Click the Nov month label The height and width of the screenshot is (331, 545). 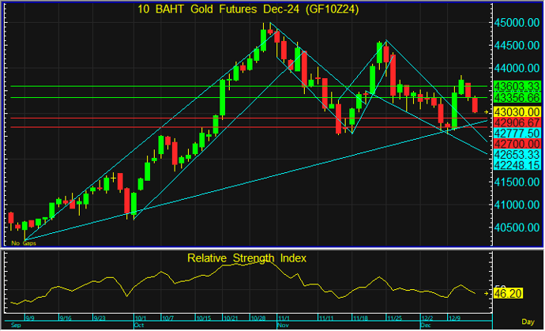click(282, 325)
